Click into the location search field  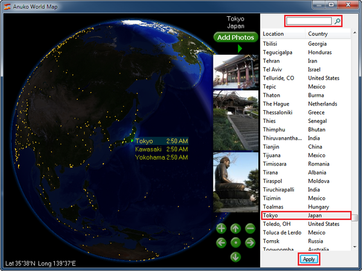coord(309,21)
